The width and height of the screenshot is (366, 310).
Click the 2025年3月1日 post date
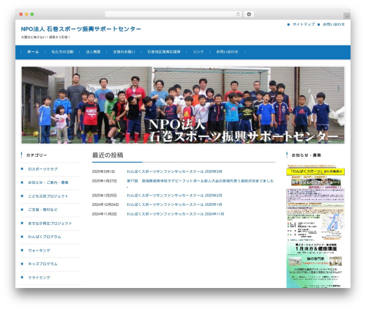click(x=103, y=171)
